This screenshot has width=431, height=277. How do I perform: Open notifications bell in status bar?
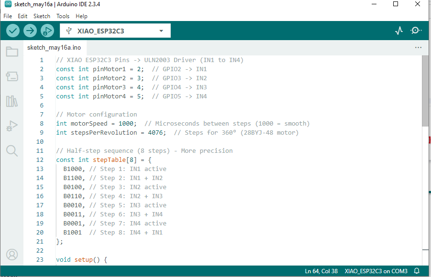pyautogui.click(x=417, y=271)
